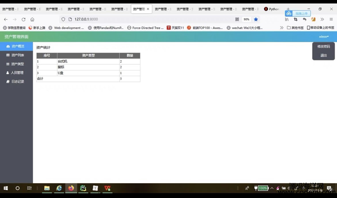Open the Library toolbar icon
Viewport: 337px width, 198px height.
(x=287, y=19)
